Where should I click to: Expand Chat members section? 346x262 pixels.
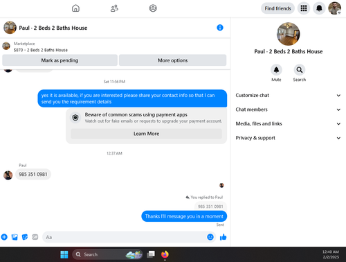click(288, 110)
